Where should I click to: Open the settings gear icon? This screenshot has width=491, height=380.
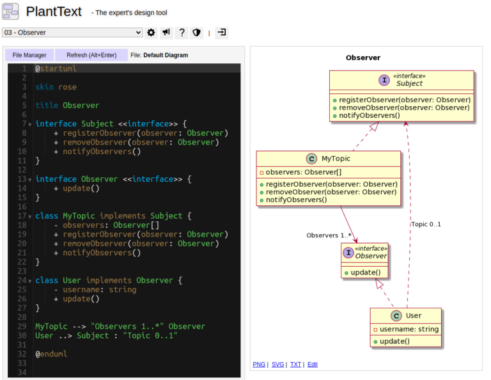tap(151, 33)
